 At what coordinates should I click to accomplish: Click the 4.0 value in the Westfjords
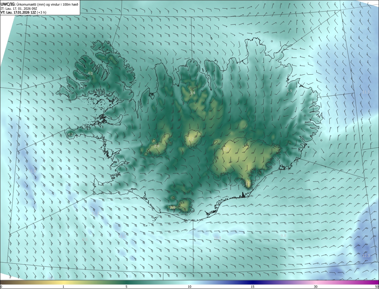click(90, 73)
